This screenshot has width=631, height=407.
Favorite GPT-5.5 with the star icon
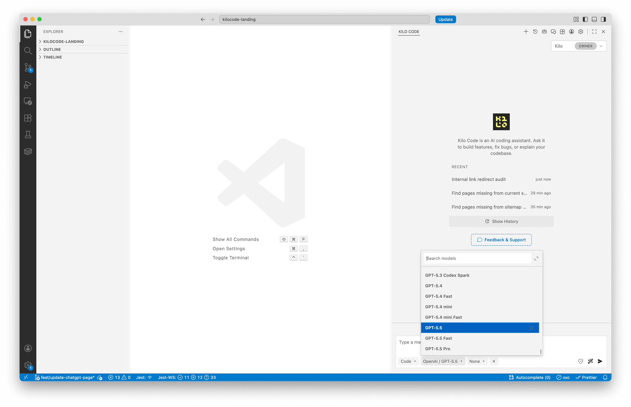[531, 328]
